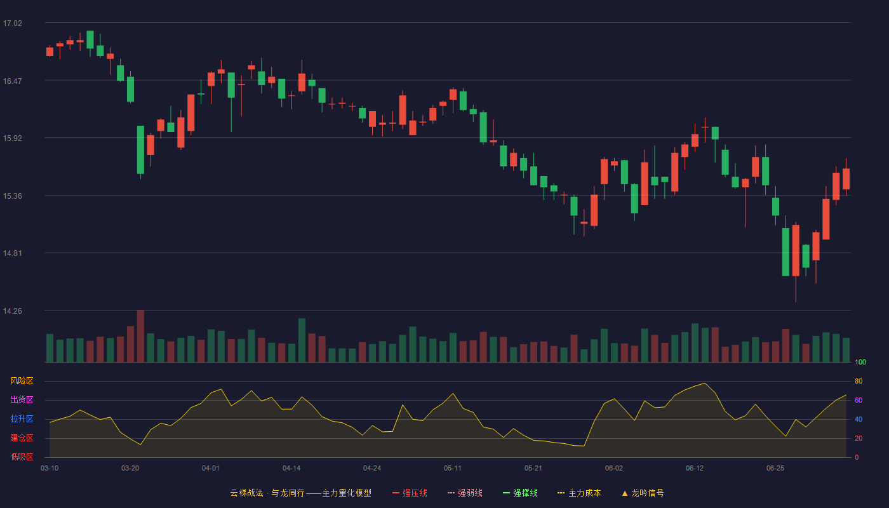Click the 05-11 date label
The width and height of the screenshot is (889, 508).
click(x=453, y=468)
